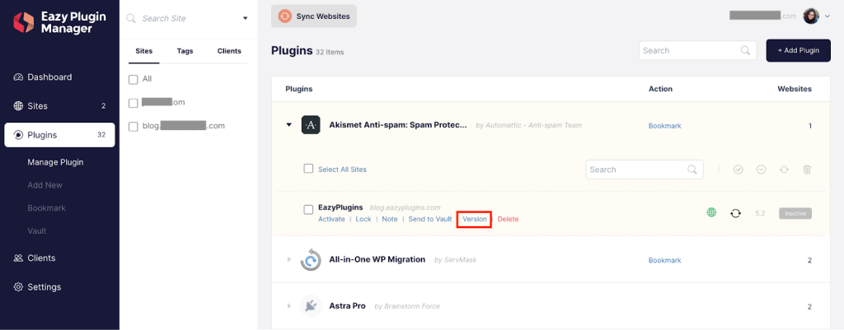This screenshot has width=844, height=330.
Task: Click Lock for EazyPlugins site
Action: click(363, 219)
